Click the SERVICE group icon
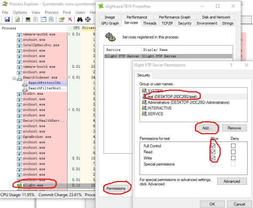This screenshot has height=208, width=253. pos(144,114)
